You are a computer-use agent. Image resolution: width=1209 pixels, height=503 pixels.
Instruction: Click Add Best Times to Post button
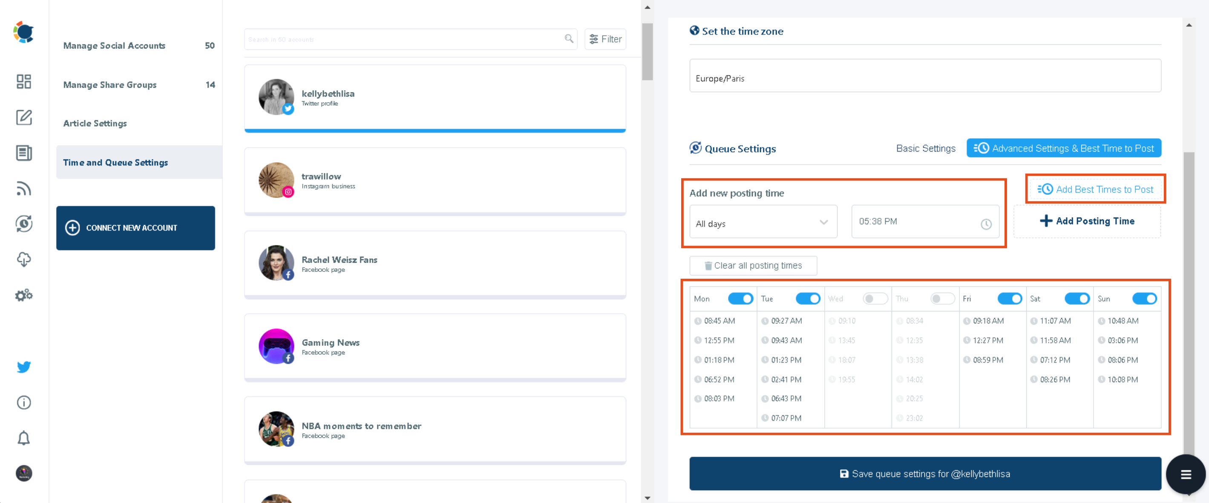(1096, 189)
